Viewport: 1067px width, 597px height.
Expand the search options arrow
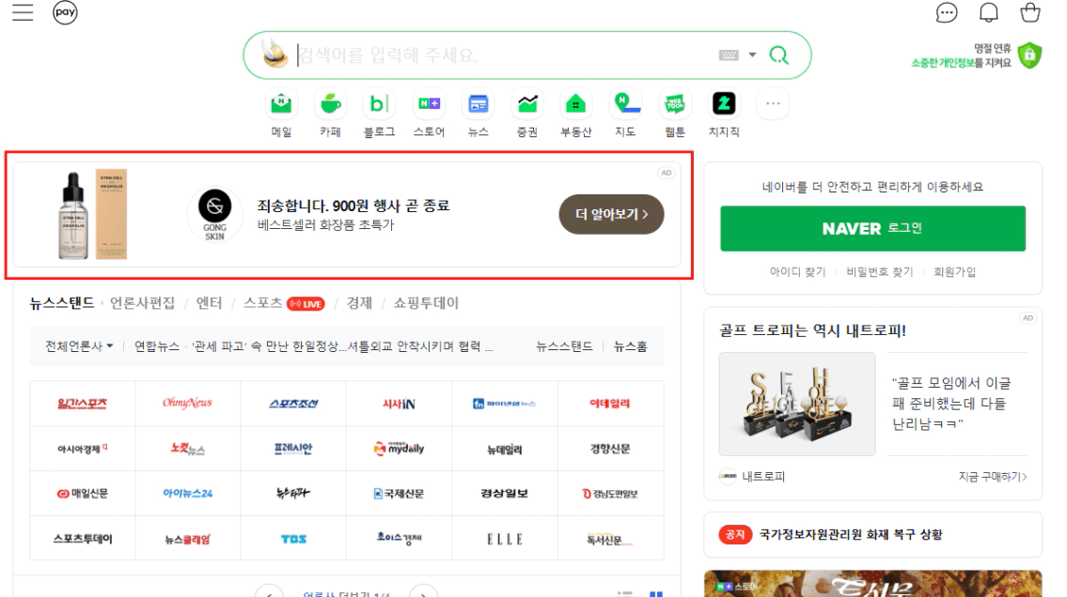[x=752, y=55]
